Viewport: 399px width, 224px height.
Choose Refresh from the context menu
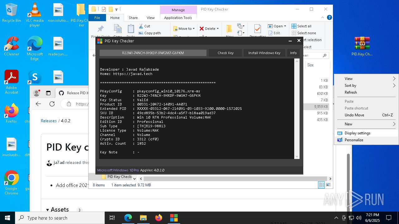coord(366,92)
